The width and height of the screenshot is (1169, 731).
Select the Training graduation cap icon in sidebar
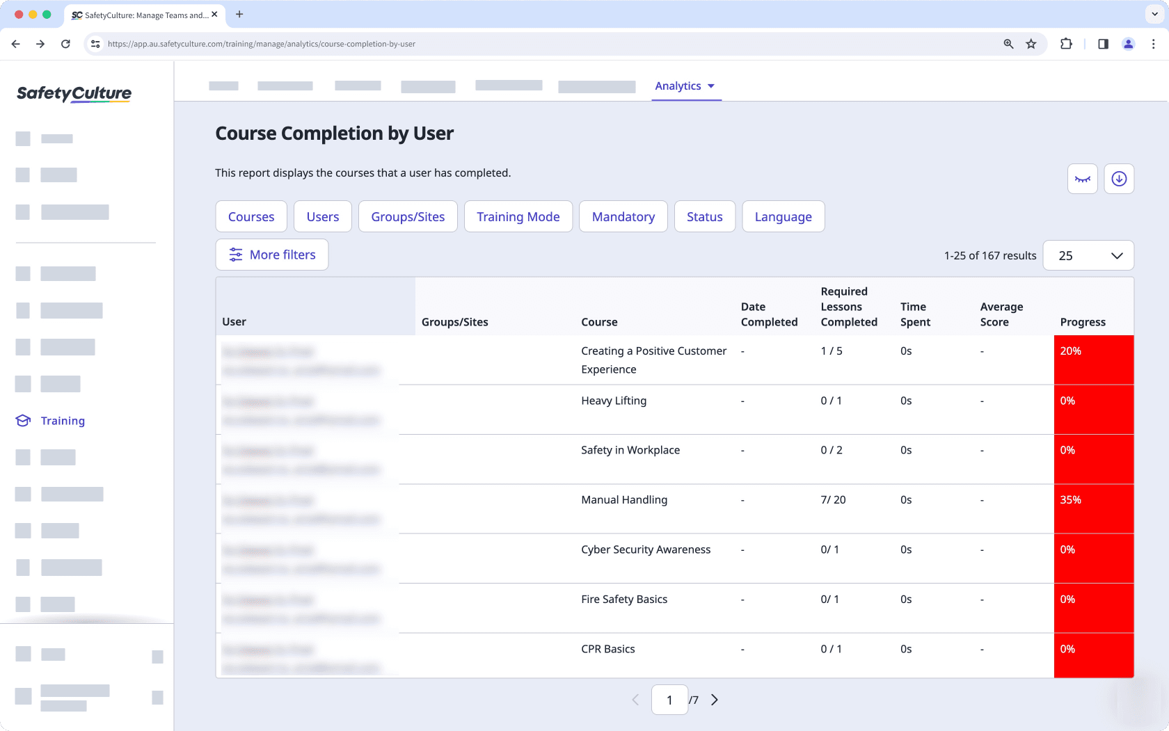(22, 420)
